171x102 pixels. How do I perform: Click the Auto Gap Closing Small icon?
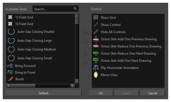click(11, 58)
